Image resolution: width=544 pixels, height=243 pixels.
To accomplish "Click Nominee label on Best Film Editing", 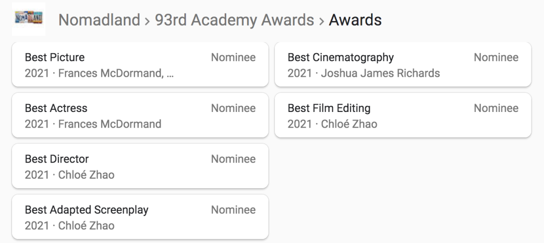I will [x=496, y=108].
